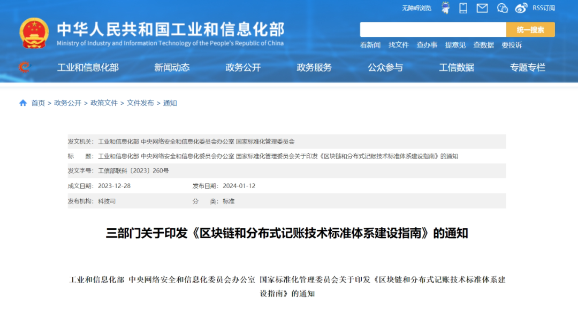Open the 新闻动态 navigation menu

pyautogui.click(x=170, y=67)
